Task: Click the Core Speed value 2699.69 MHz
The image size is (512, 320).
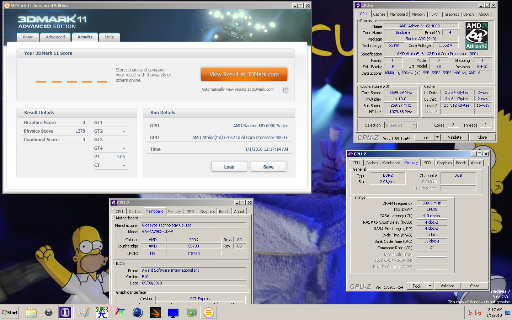Action: click(401, 92)
